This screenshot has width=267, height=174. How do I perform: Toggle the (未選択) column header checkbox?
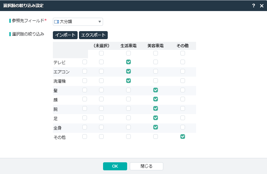pos(101,53)
